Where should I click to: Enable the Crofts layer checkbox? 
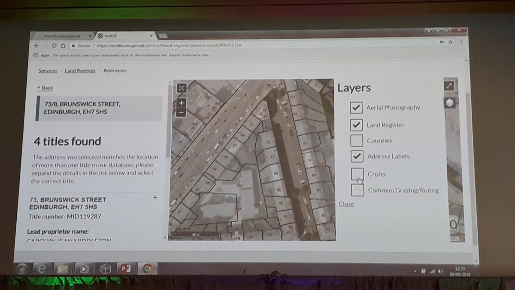click(x=357, y=174)
